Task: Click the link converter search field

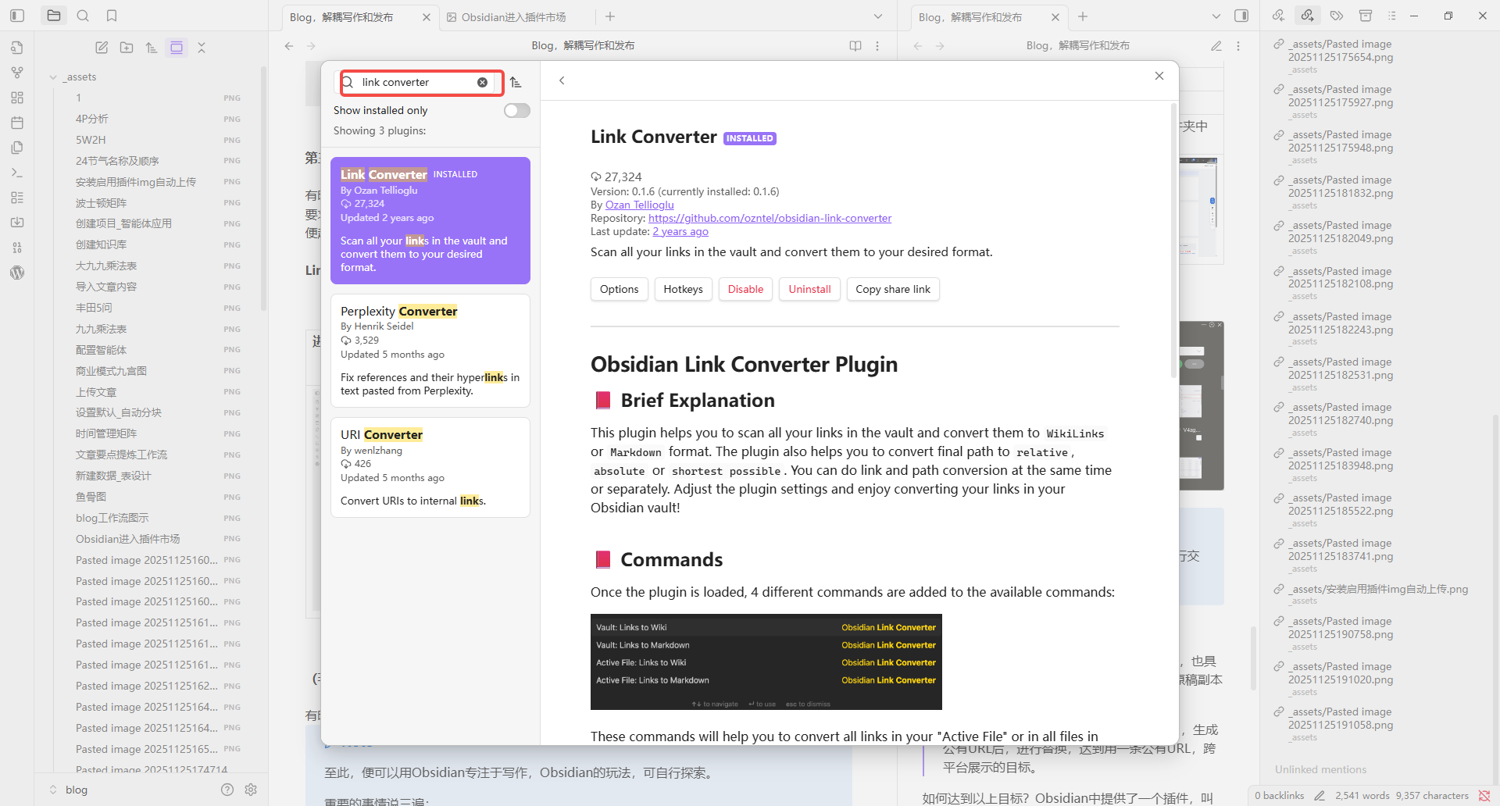Action: pos(414,82)
